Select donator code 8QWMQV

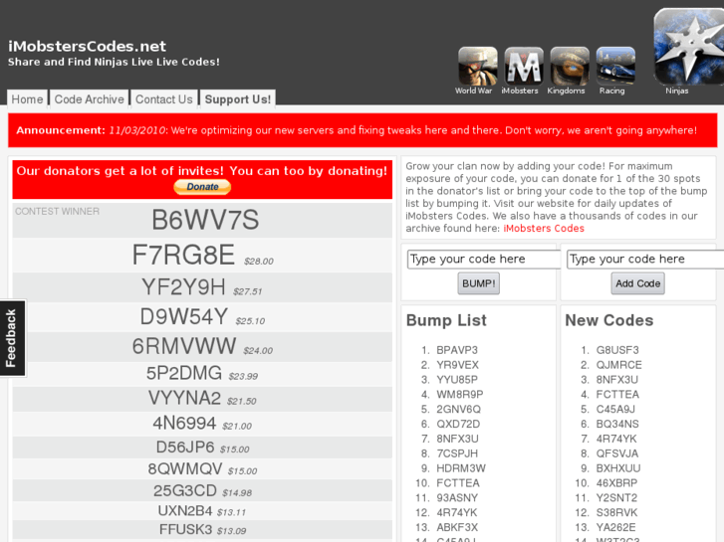point(184,468)
